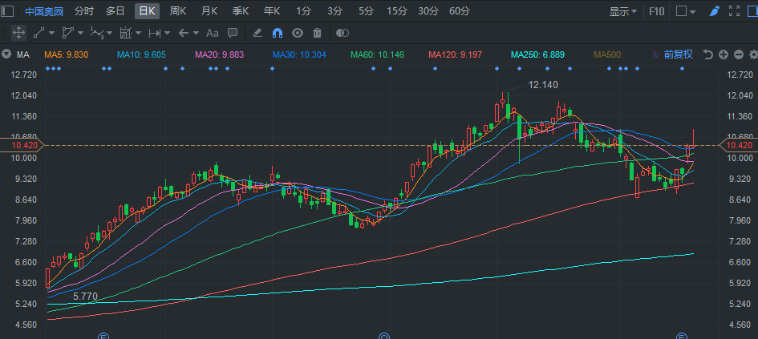Viewport: 758px width, 339px height.
Task: Click the MA10: 9.605 label
Action: pos(141,54)
